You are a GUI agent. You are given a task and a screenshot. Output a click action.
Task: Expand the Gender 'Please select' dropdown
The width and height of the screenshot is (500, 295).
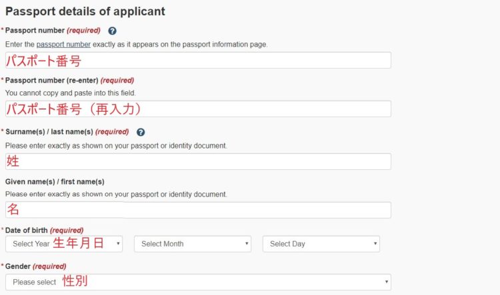[198, 282]
